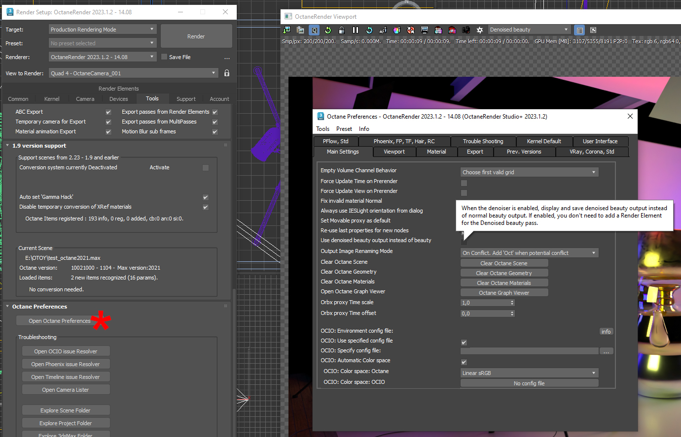This screenshot has height=437, width=681.
Task: Switch to the Kernel tab in Render Setup
Action: 52,99
